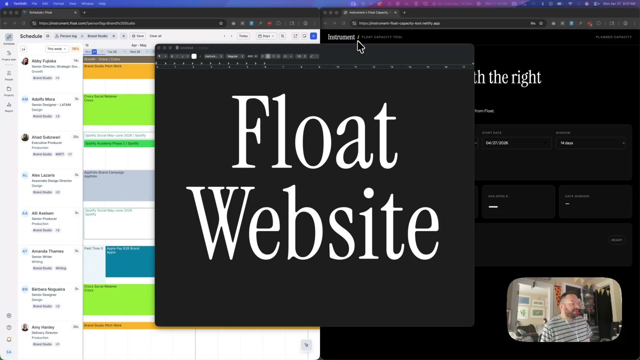This screenshot has width=640, height=360.
Task: Click the blue add allocation plus button
Action: click(314, 36)
